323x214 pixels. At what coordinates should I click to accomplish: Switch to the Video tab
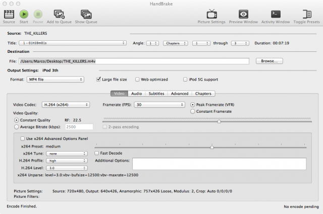coord(119,94)
